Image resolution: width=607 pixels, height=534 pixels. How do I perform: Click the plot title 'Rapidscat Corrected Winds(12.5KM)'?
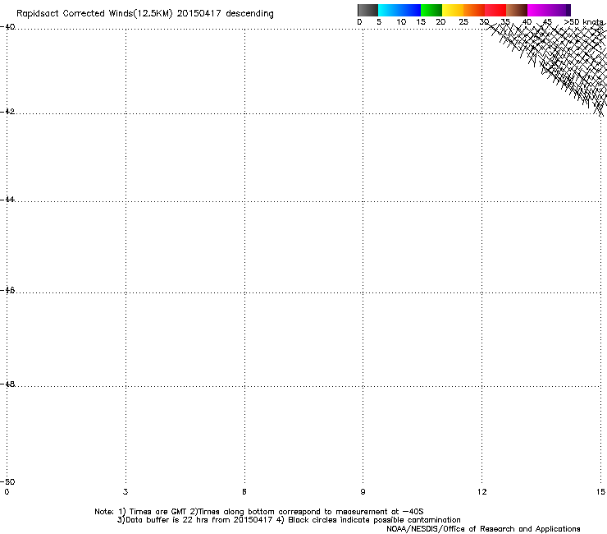pyautogui.click(x=94, y=14)
